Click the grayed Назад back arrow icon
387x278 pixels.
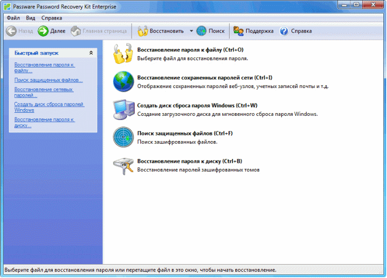click(x=11, y=31)
